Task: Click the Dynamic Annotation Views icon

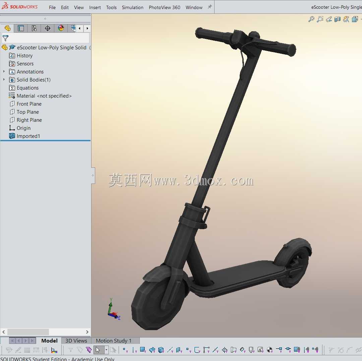Action: click(x=346, y=19)
